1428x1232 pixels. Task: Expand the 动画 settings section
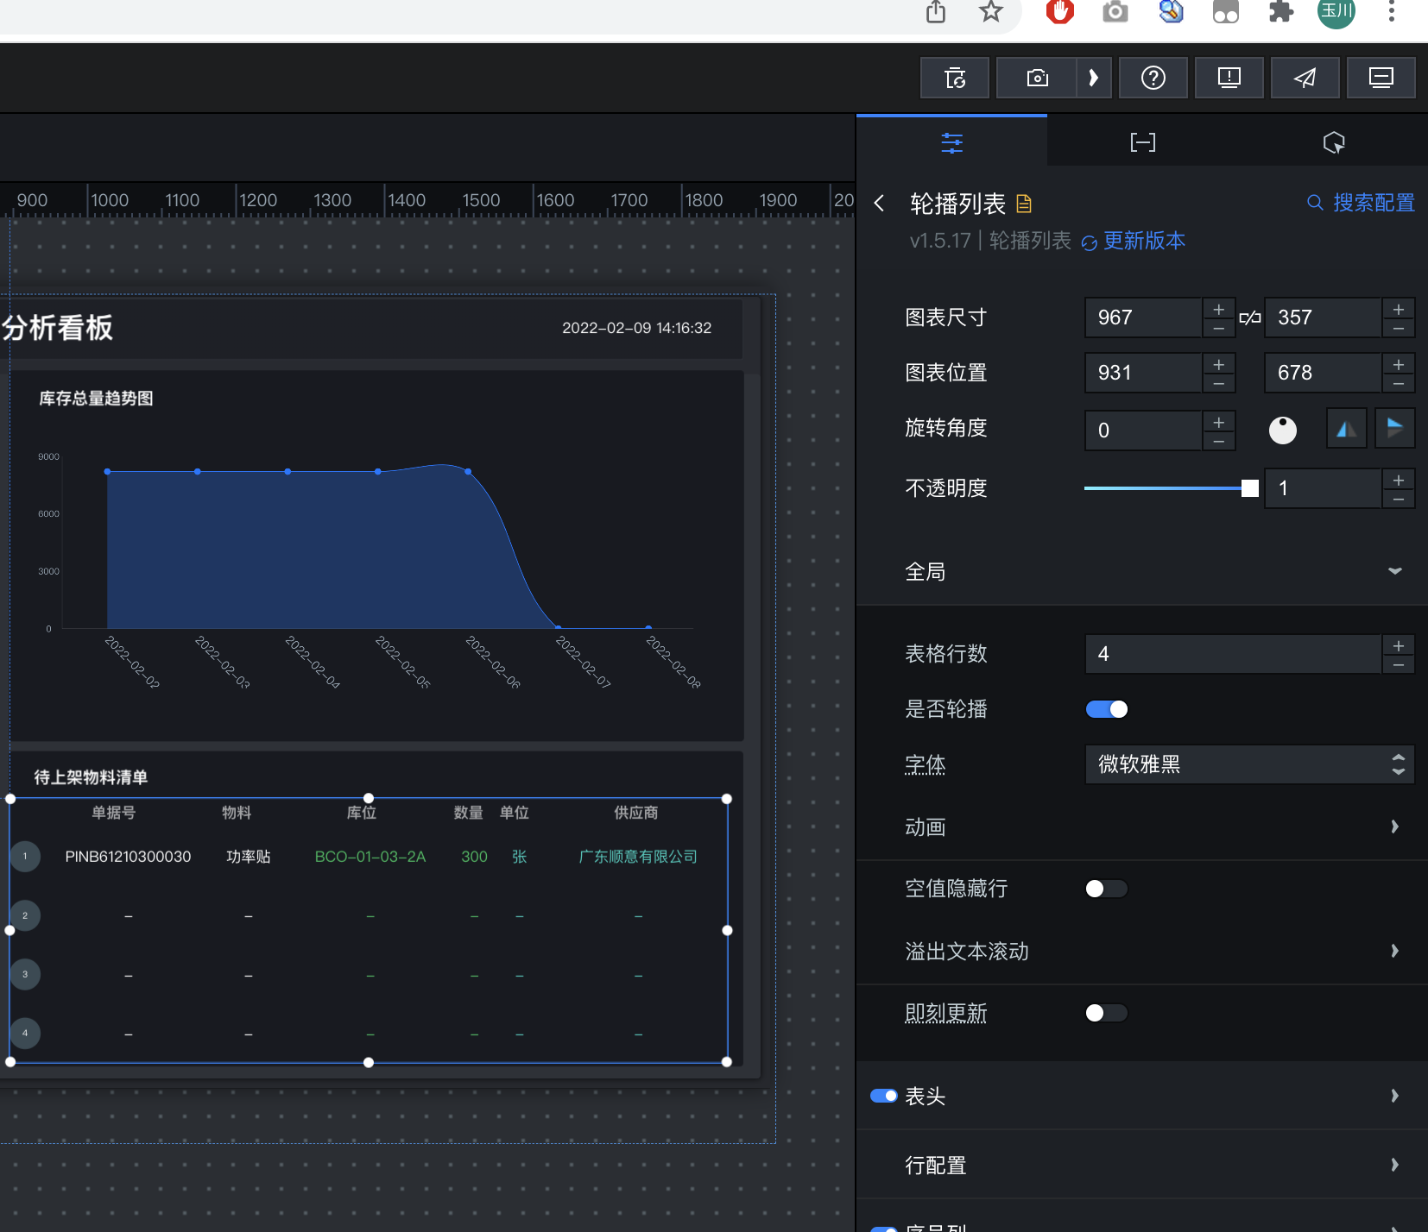point(1393,827)
